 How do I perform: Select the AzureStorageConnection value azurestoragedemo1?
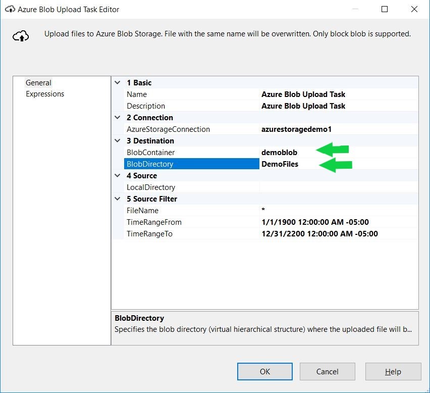[x=296, y=129]
